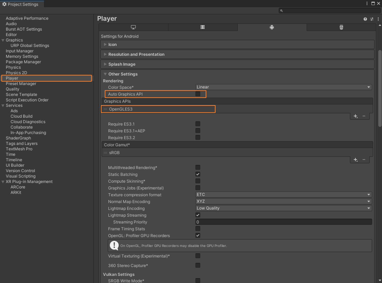The height and width of the screenshot is (283, 382).
Task: Click the settings search field
Action: point(329,11)
